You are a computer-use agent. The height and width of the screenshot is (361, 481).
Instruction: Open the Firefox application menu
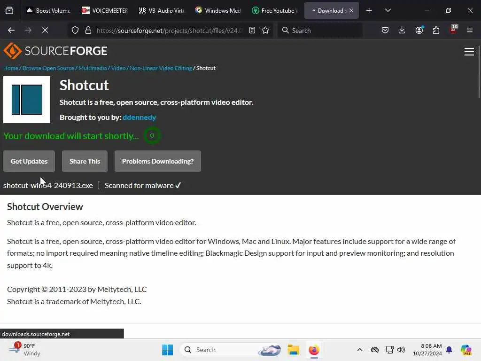pos(470,30)
